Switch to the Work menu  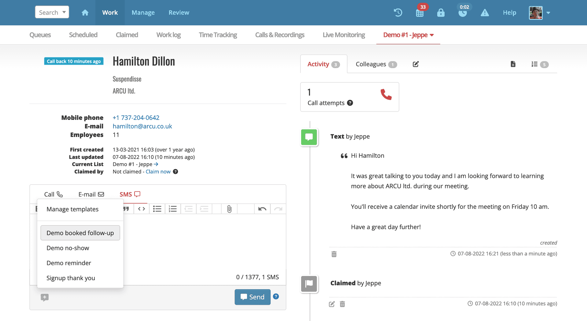[110, 13]
